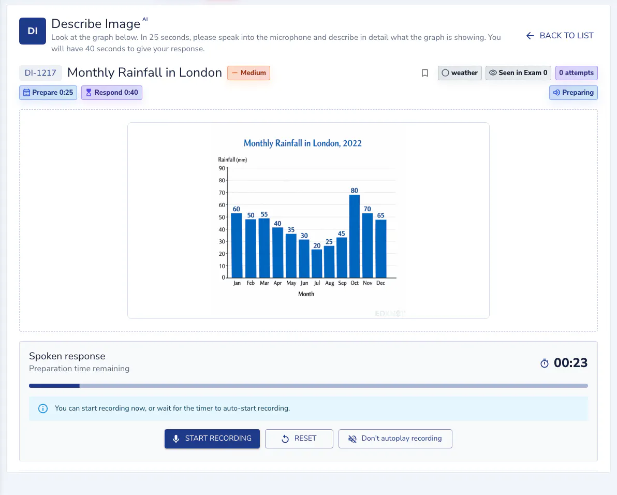617x495 pixels.
Task: Click the Medium difficulty tag
Action: (248, 73)
